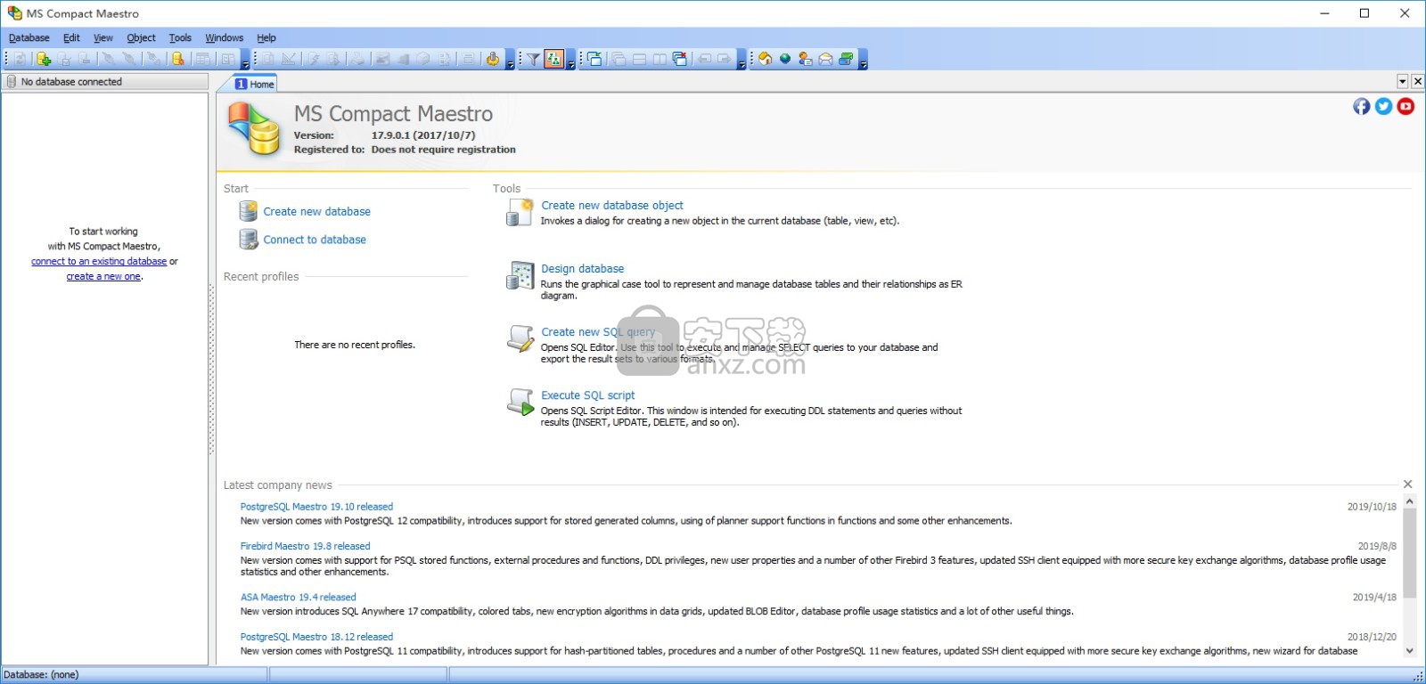Open the Windows menu
1426x684 pixels.
pyautogui.click(x=224, y=37)
